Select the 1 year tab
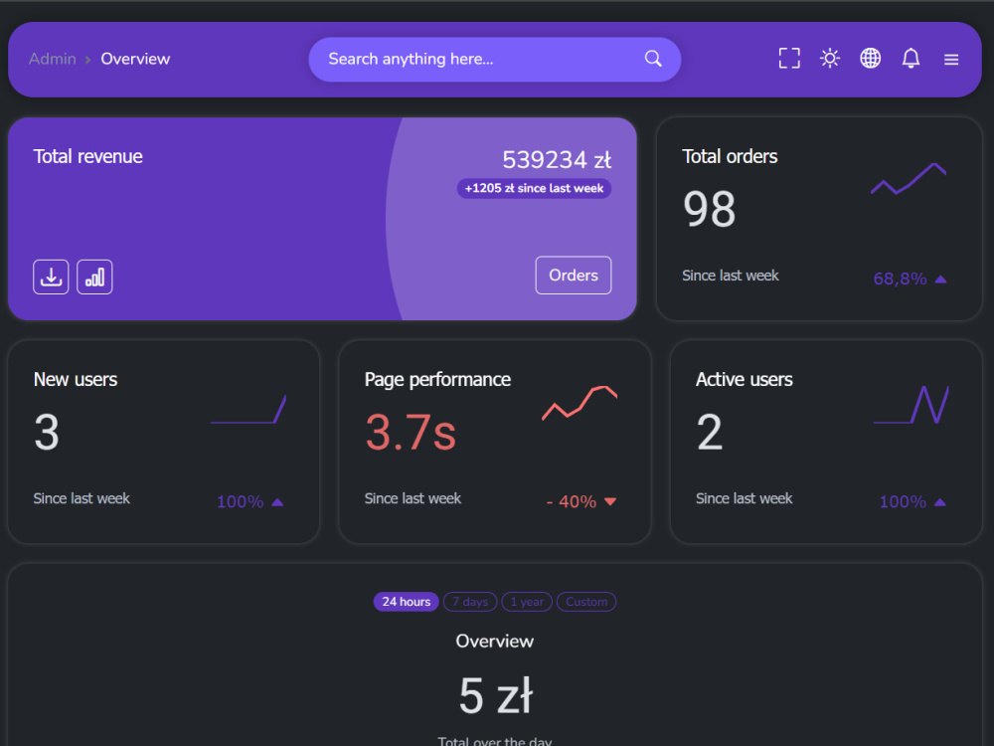Screen dimensions: 994x746 (x=527, y=602)
